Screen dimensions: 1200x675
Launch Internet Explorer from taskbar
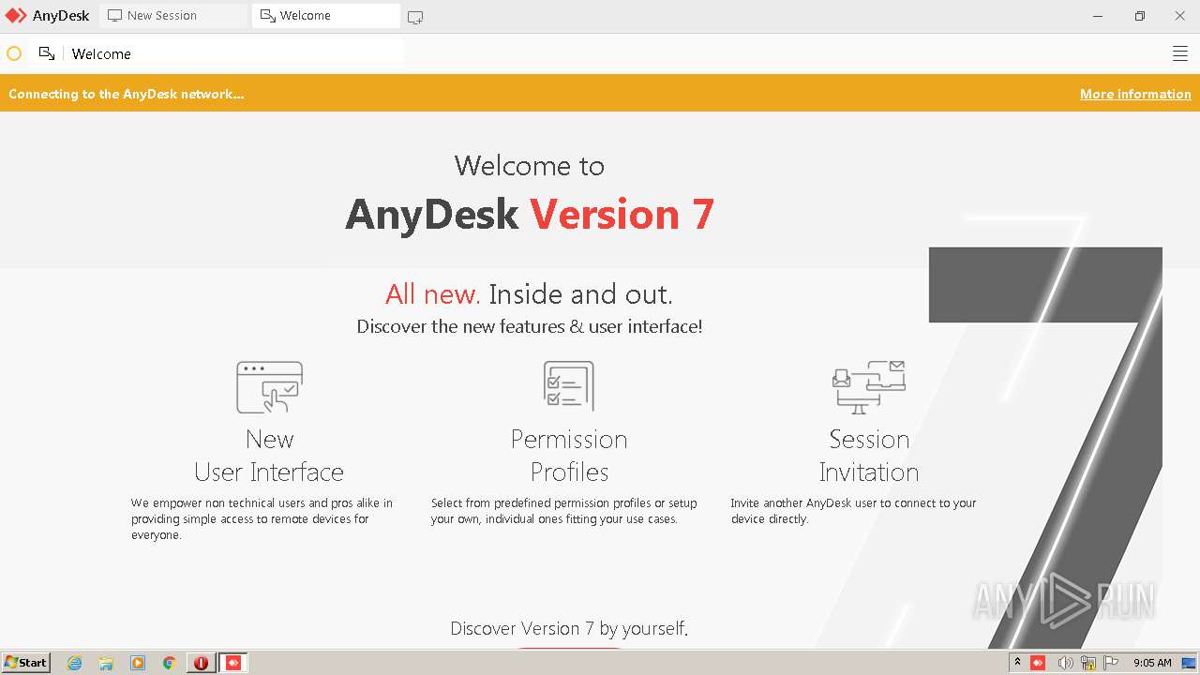pos(75,663)
